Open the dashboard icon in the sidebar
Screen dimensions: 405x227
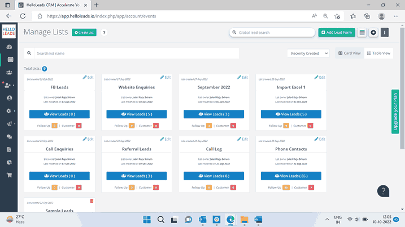pyautogui.click(x=10, y=46)
